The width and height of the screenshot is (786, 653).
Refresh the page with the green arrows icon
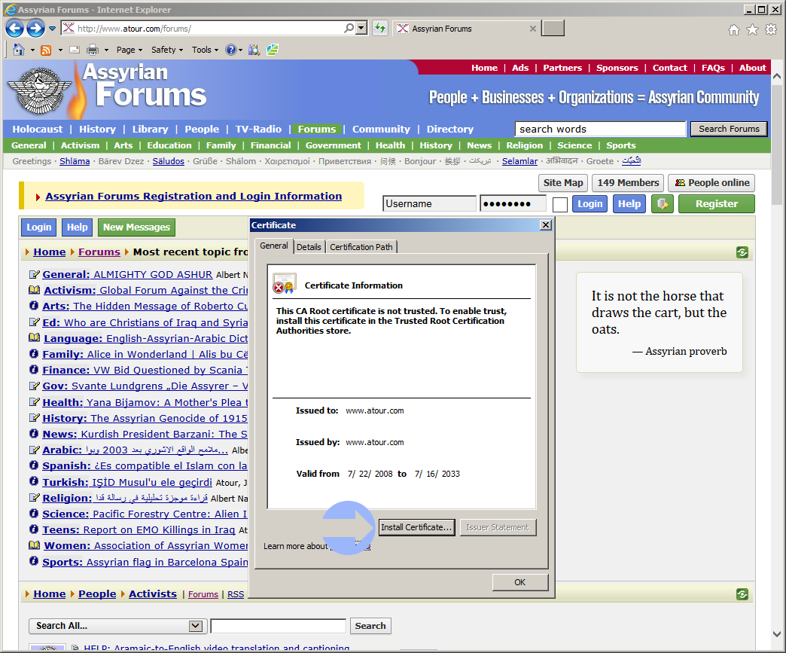pos(380,28)
